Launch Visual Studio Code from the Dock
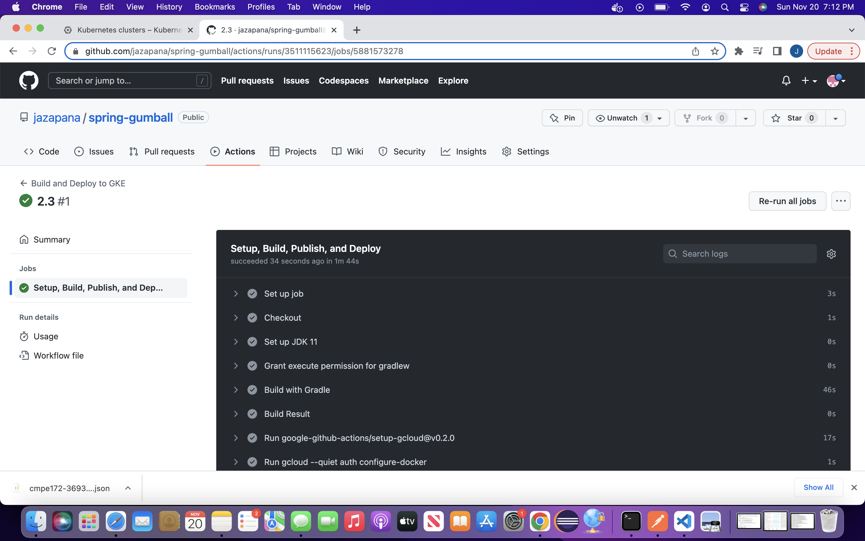Image resolution: width=865 pixels, height=541 pixels. (684, 521)
